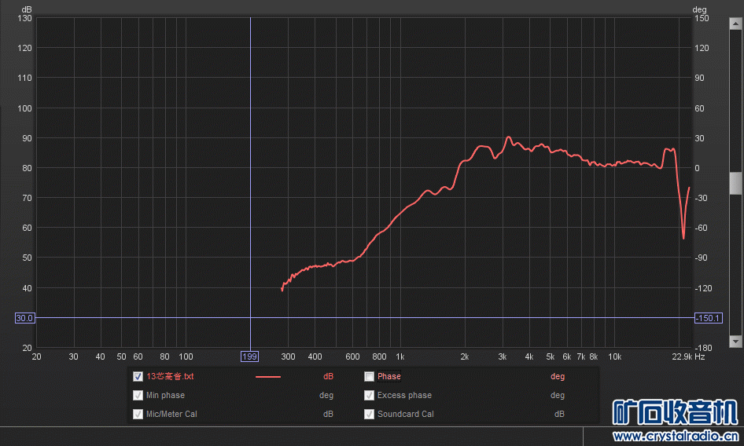The height and width of the screenshot is (446, 744).
Task: Toggle the Excess phase checkbox
Action: pyautogui.click(x=369, y=395)
